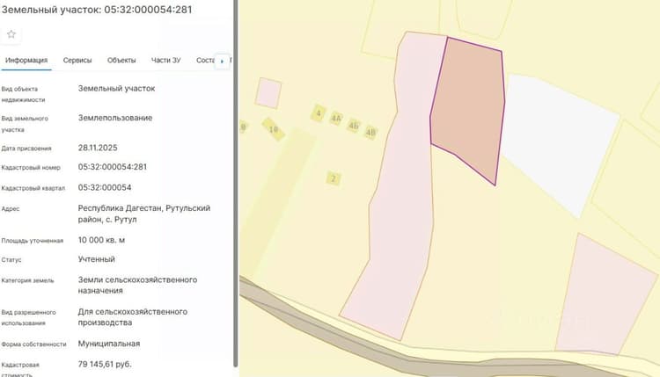The width and height of the screenshot is (660, 377).
Task: Click label Дата присвоения
Action: 26,149
